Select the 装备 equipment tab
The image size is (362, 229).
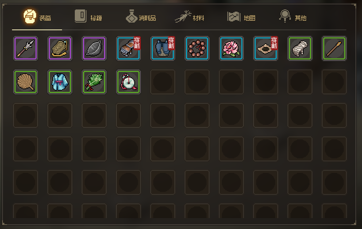pyautogui.click(x=37, y=17)
